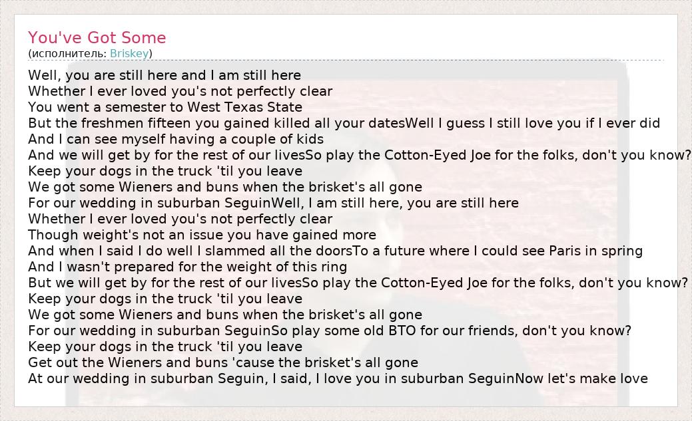Screen dimensions: 692x421
Task: Click the "You've Got Some" song title
Action: (x=97, y=38)
